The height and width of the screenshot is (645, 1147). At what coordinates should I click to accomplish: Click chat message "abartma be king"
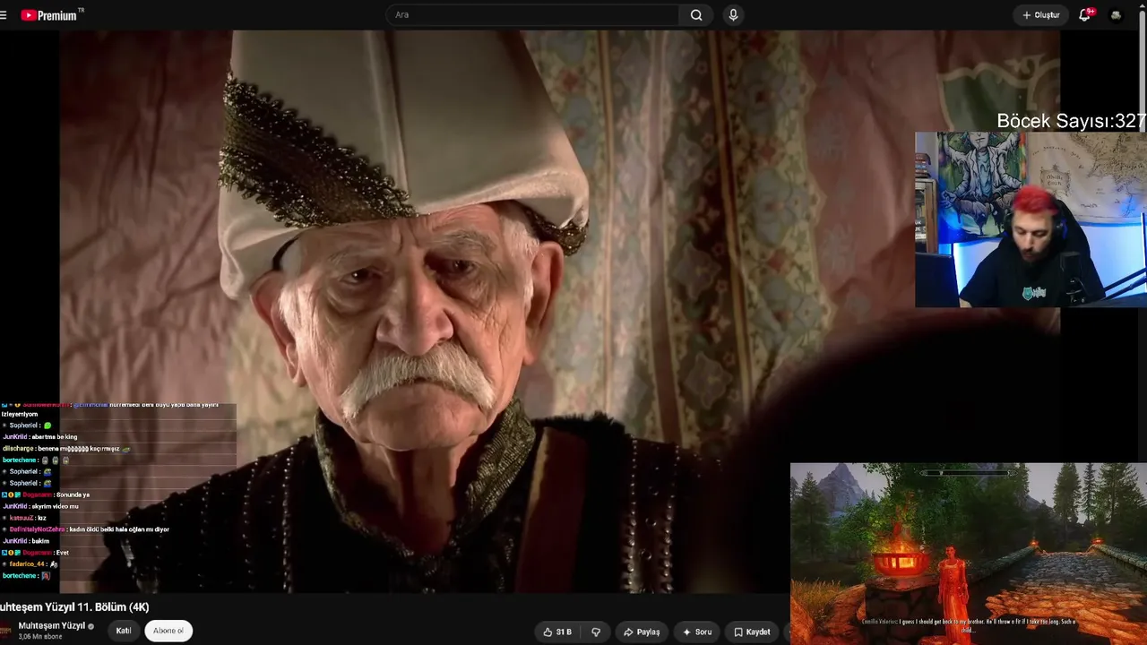pos(55,437)
